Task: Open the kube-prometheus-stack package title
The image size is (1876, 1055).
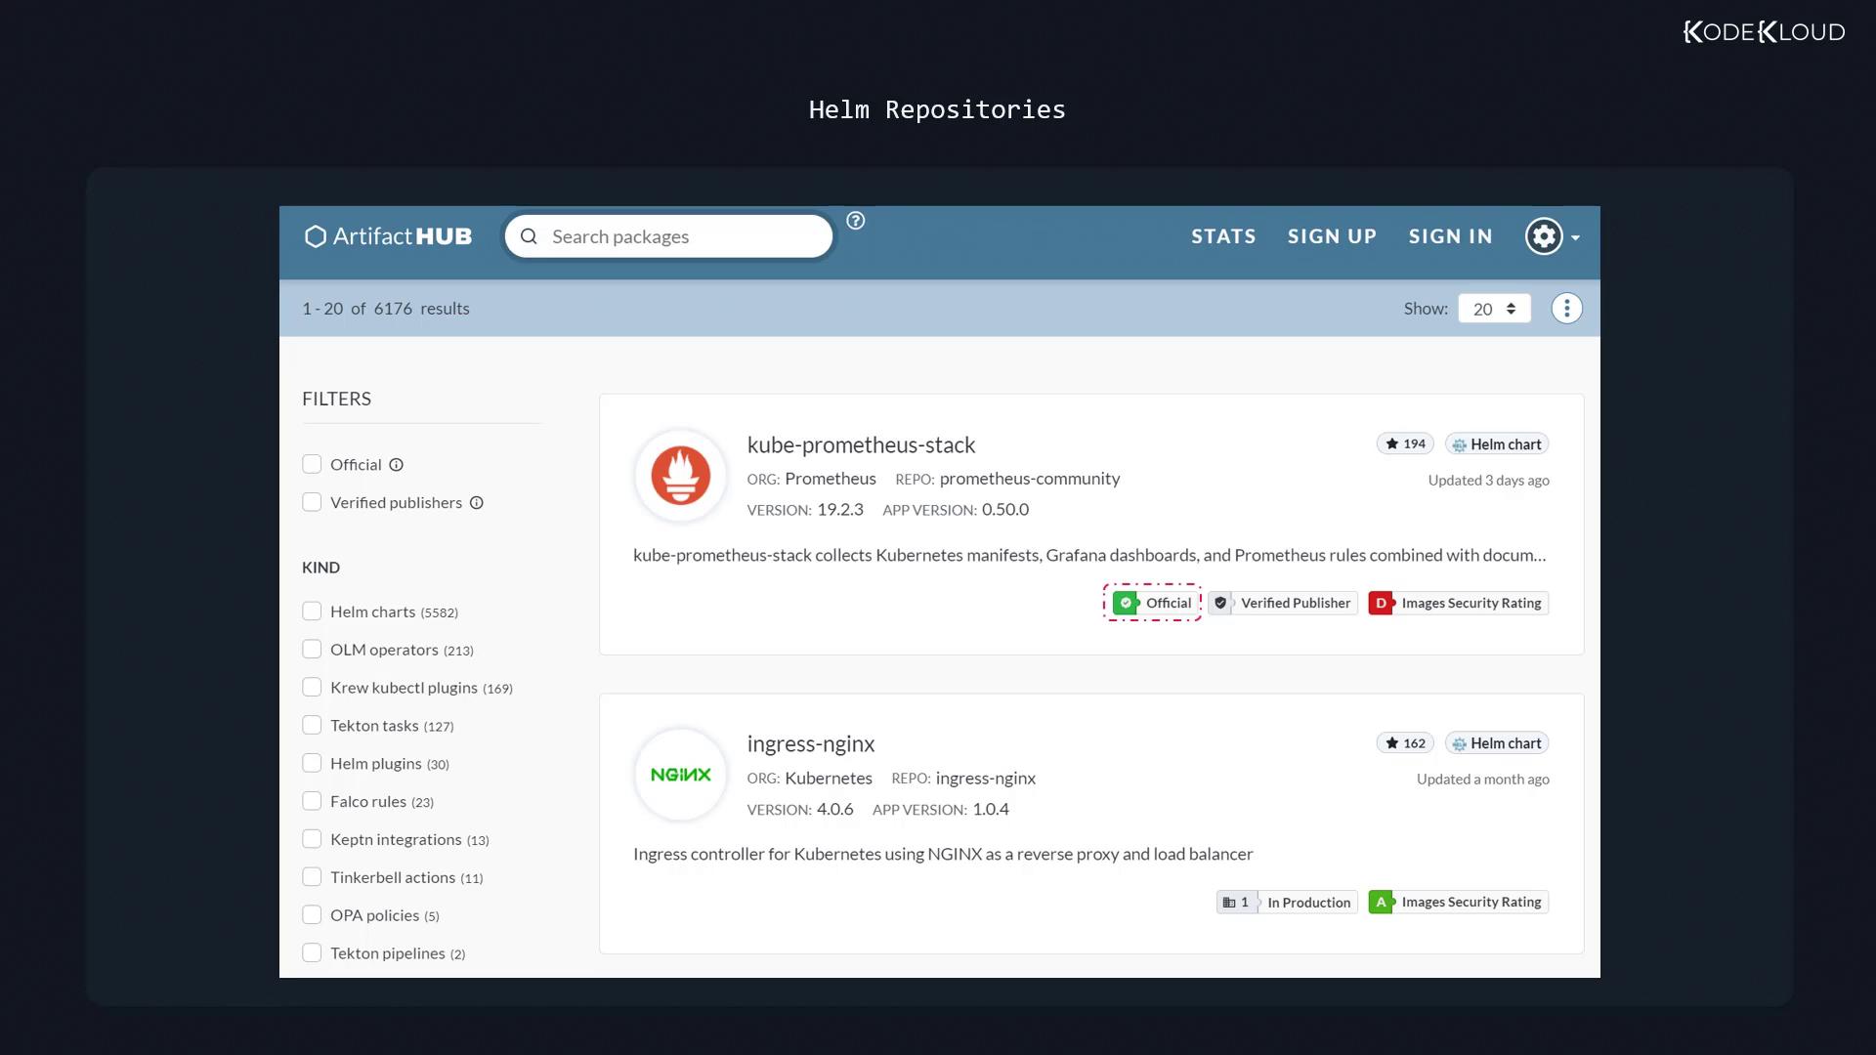Action: (861, 445)
